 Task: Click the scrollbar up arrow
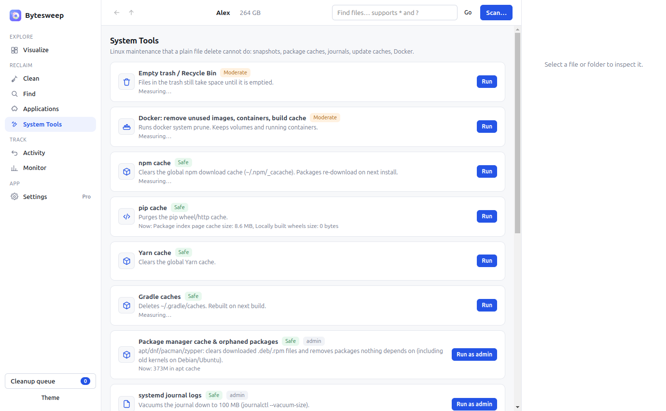click(x=518, y=29)
